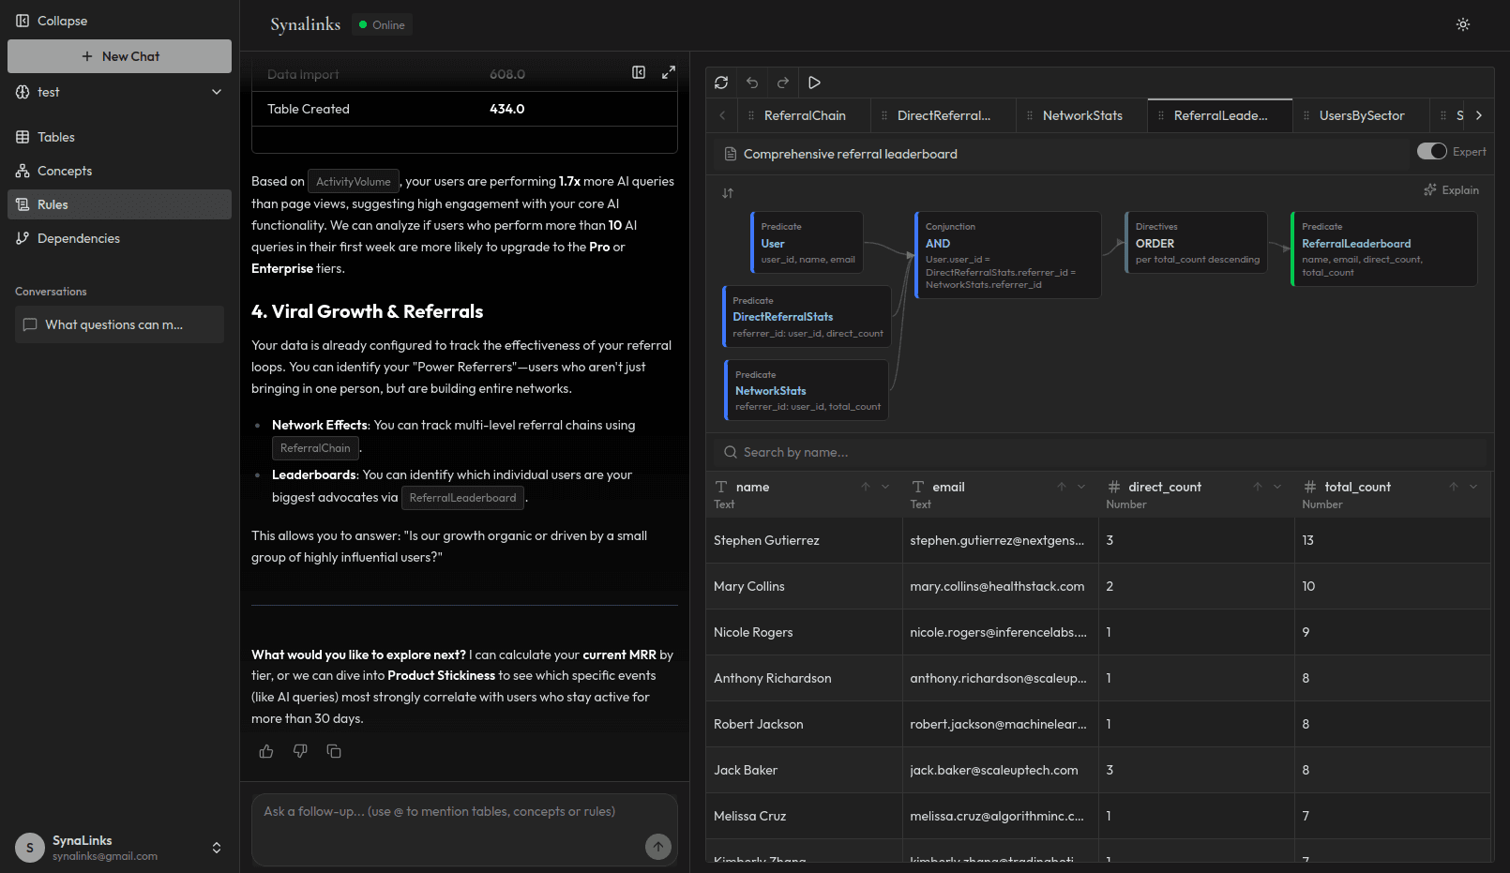The image size is (1510, 873).
Task: Open the Data Import panel collapse icon
Action: (x=639, y=72)
